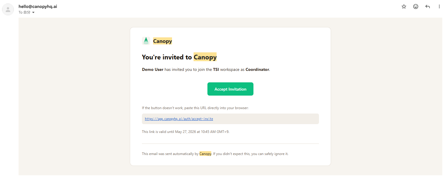
Task: Click the "If the button doesn't work" instruction
Action: point(195,108)
